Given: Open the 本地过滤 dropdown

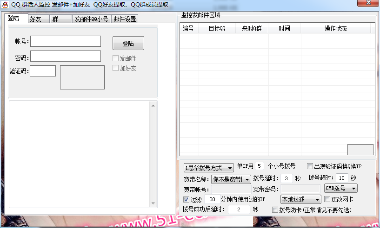Looking at the screenshot, I should (x=301, y=199).
